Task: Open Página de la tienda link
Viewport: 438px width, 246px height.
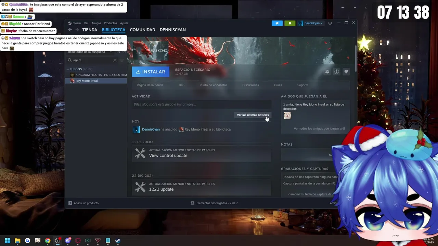Action: click(x=150, y=85)
